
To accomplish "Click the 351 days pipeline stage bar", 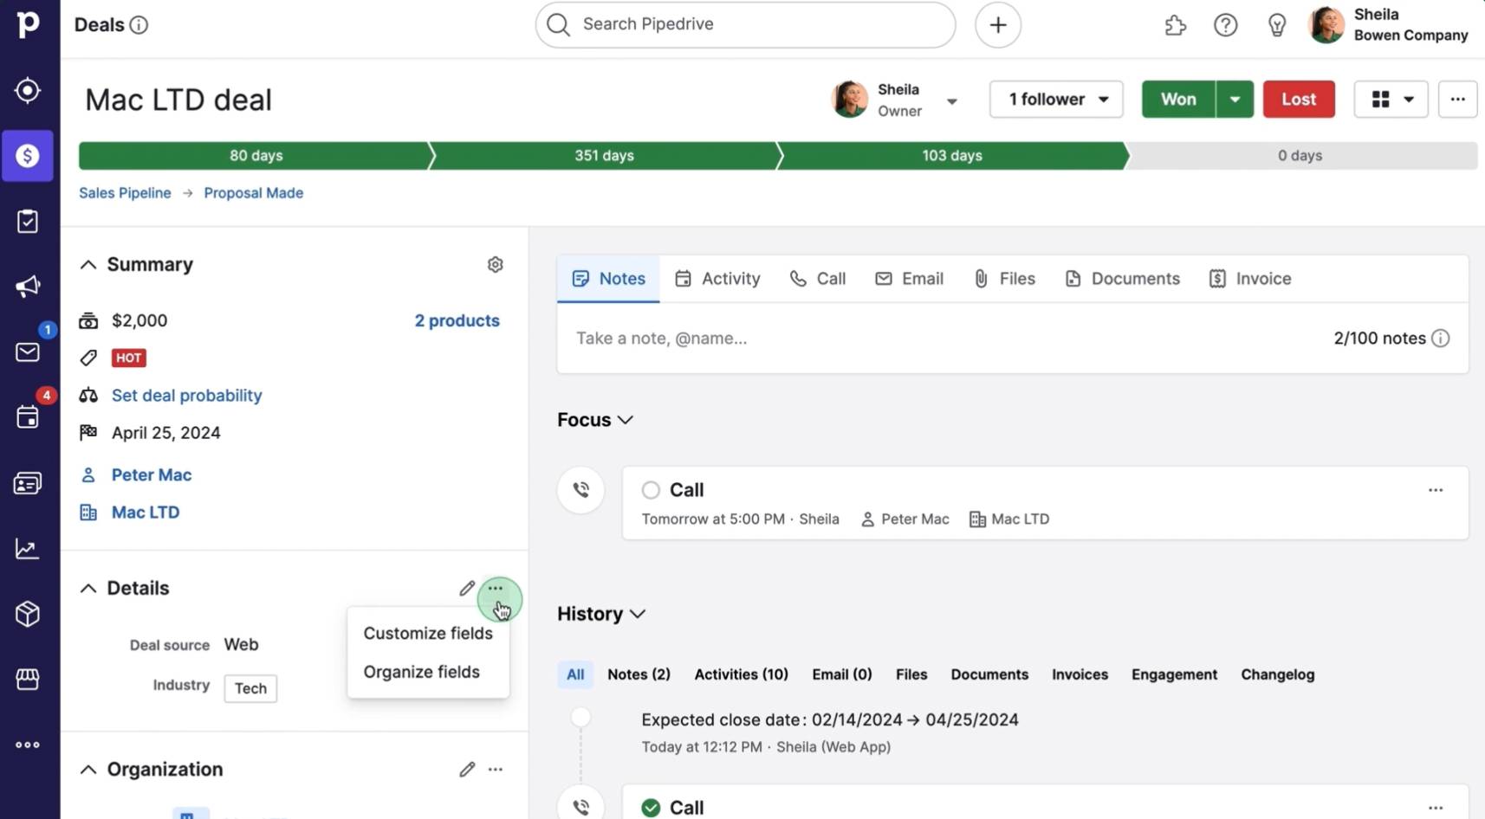I will (603, 155).
